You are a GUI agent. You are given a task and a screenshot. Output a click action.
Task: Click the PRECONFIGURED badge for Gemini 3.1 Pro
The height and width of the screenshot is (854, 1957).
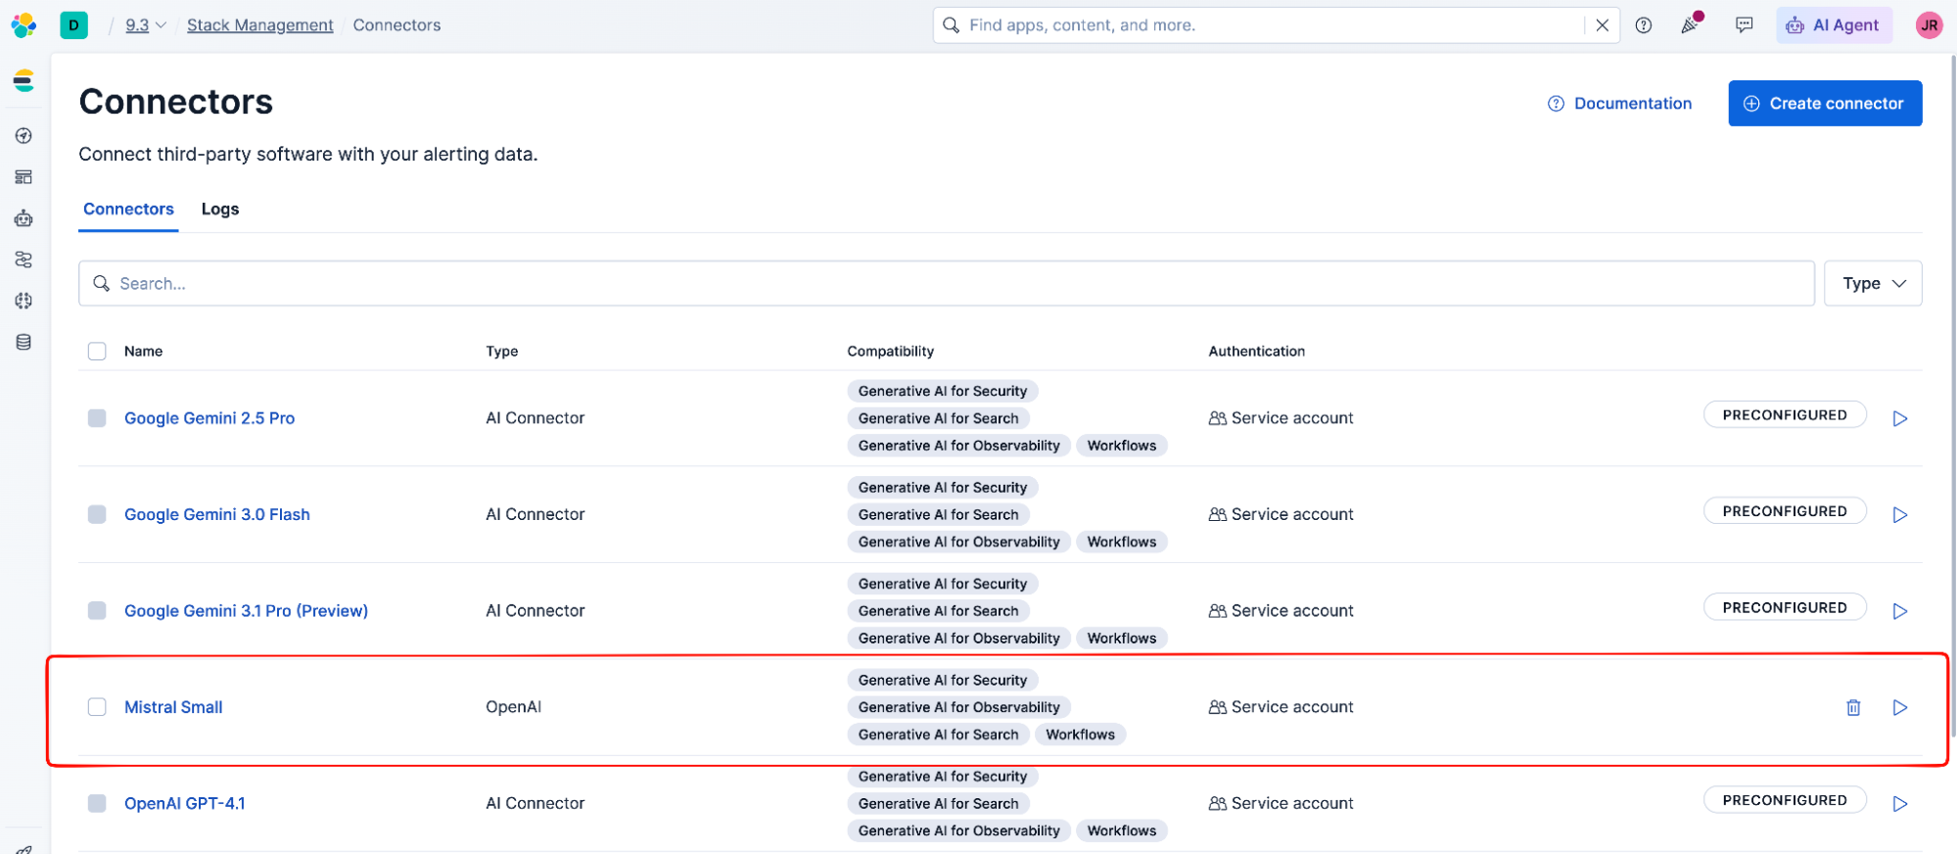pos(1785,607)
